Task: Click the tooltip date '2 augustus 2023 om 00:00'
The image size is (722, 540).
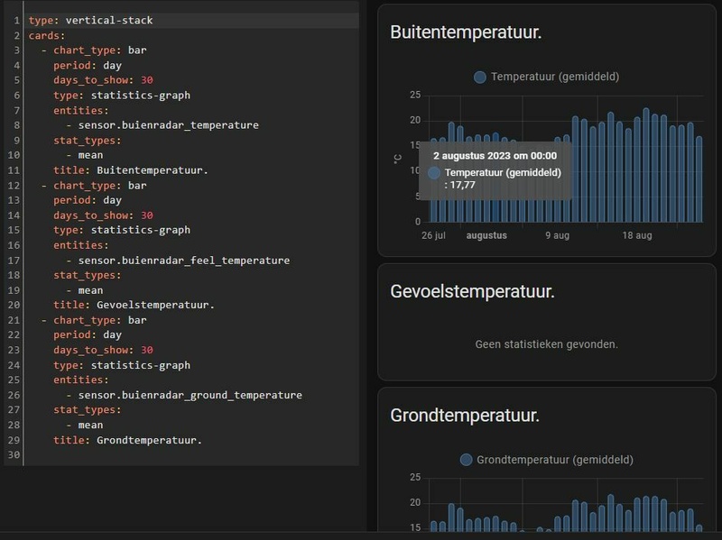Action: [499, 155]
